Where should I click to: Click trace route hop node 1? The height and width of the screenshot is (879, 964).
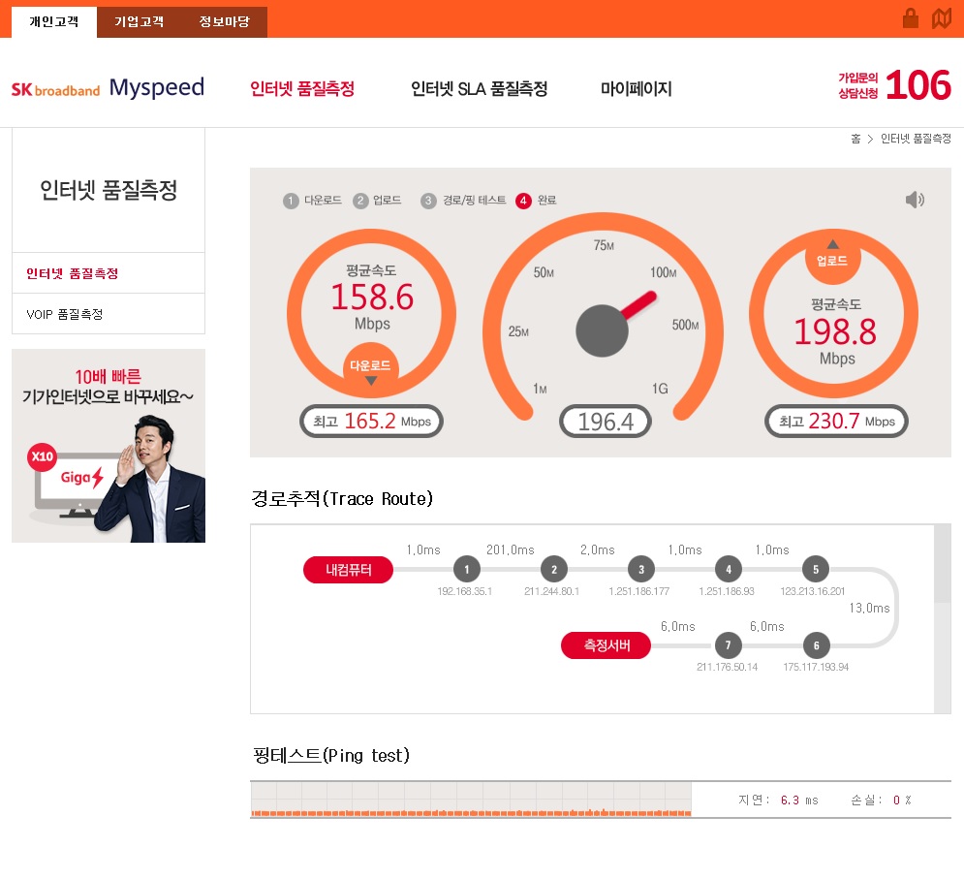pyautogui.click(x=467, y=569)
